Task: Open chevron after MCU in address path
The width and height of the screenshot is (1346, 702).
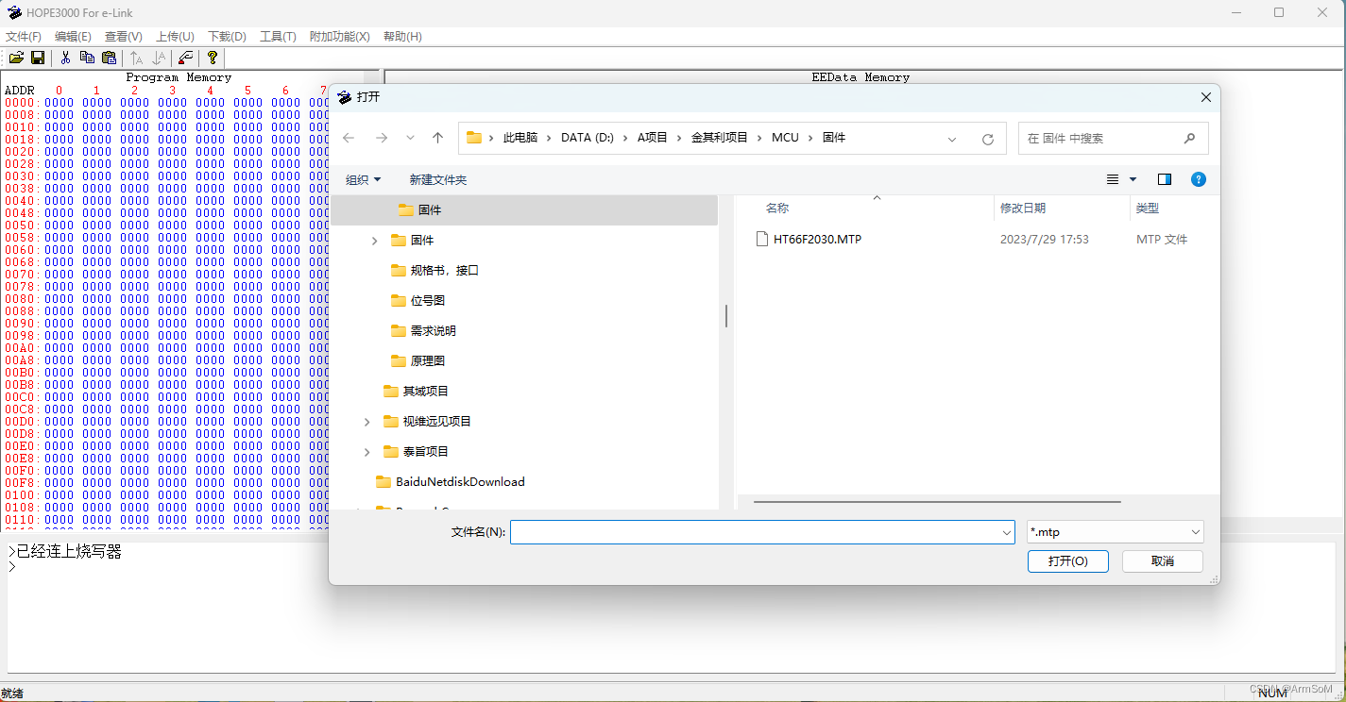Action: tap(811, 138)
